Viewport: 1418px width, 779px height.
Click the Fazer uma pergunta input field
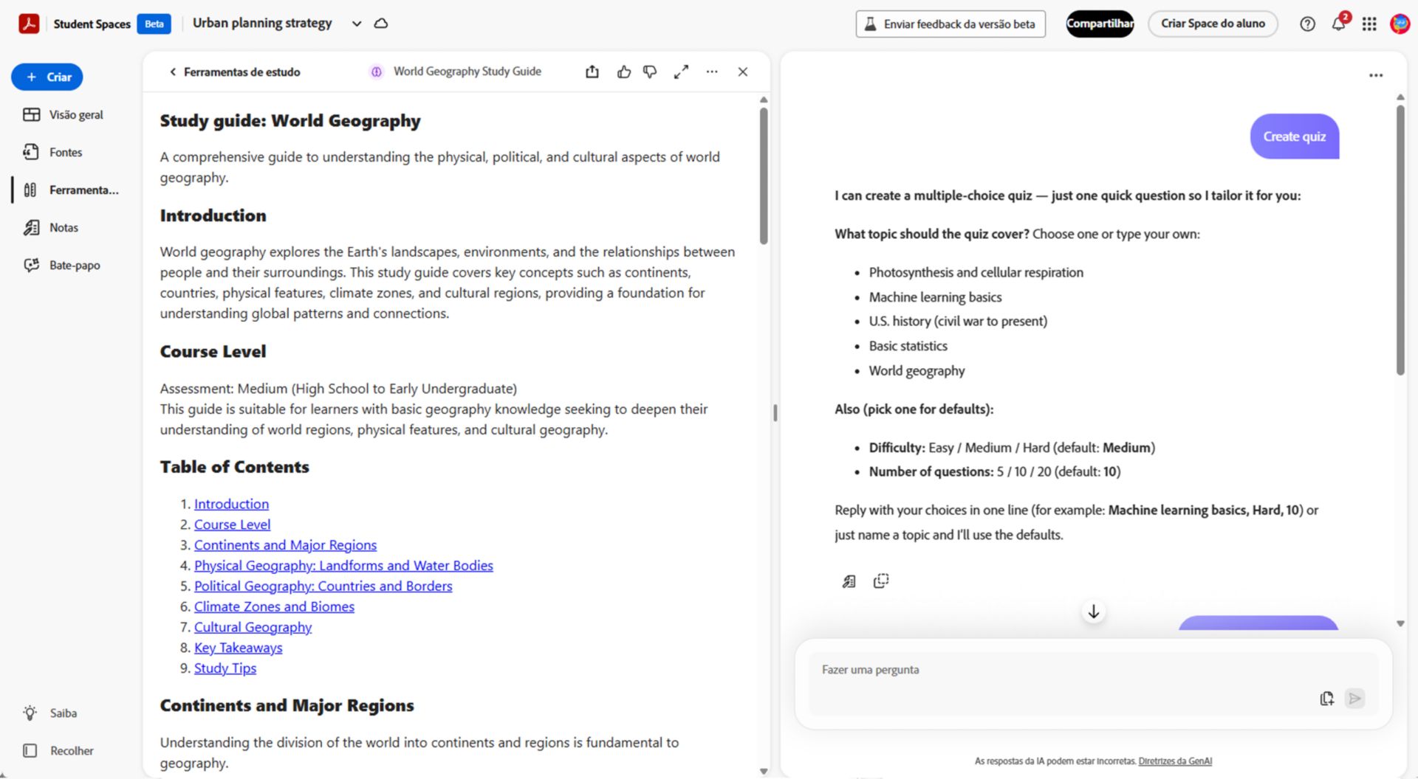click(x=1093, y=683)
